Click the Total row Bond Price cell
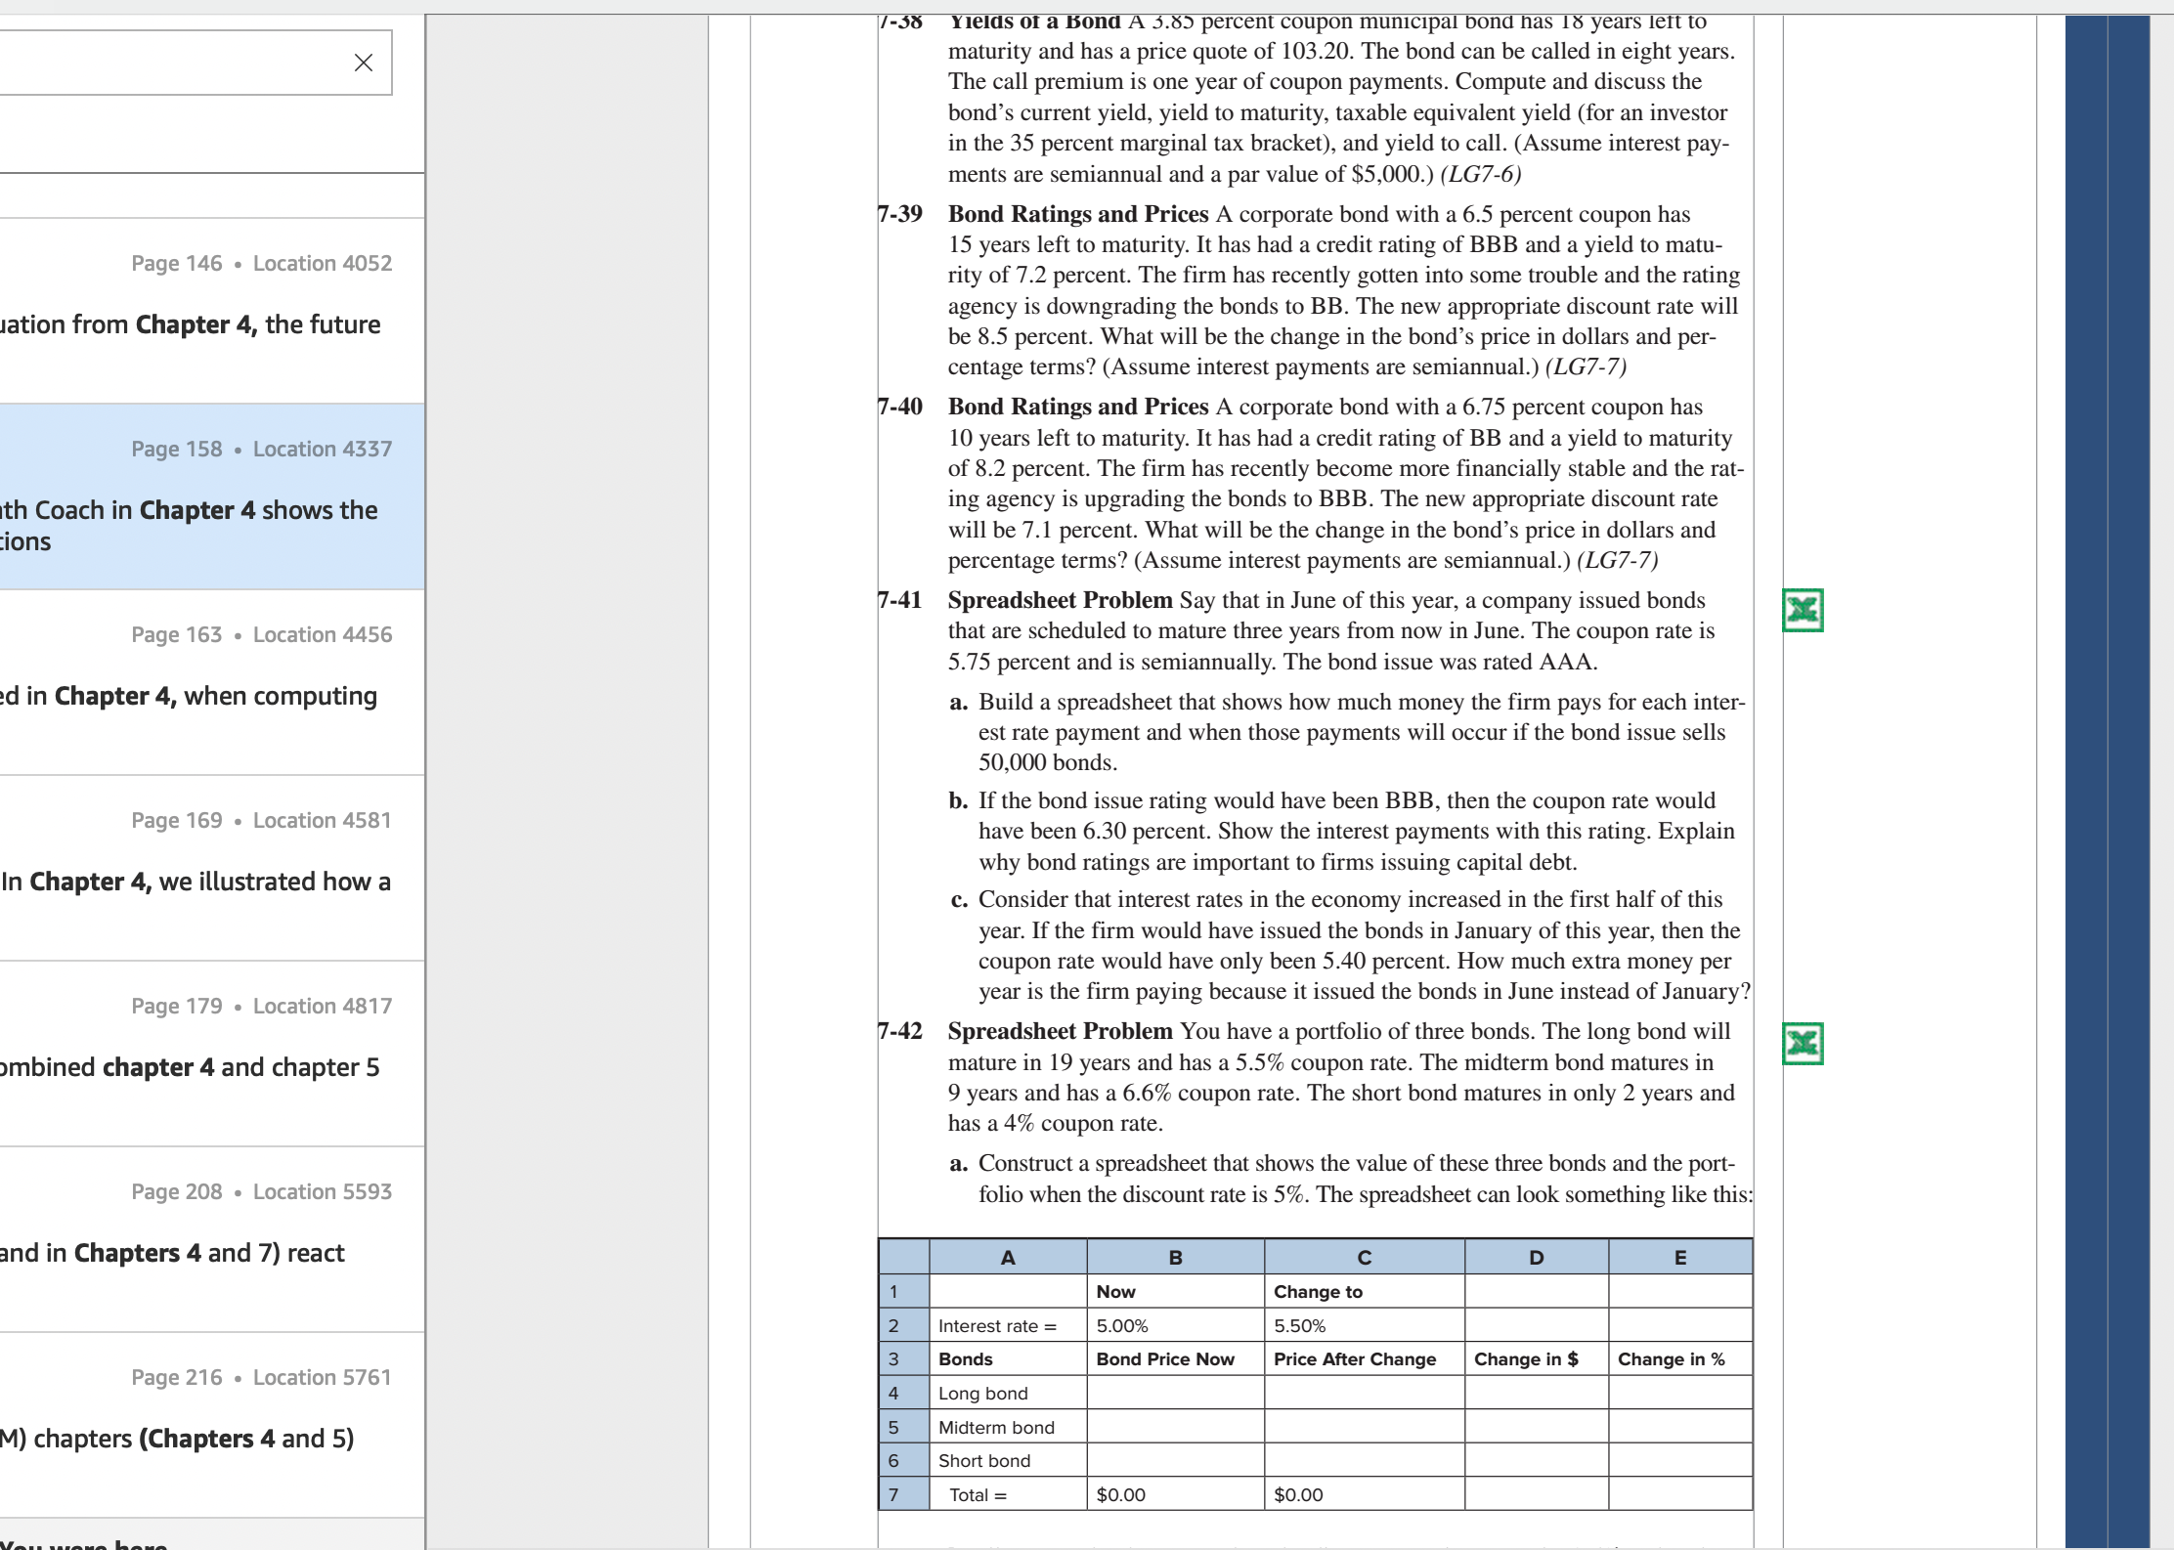This screenshot has height=1550, width=2174. click(x=1175, y=1494)
